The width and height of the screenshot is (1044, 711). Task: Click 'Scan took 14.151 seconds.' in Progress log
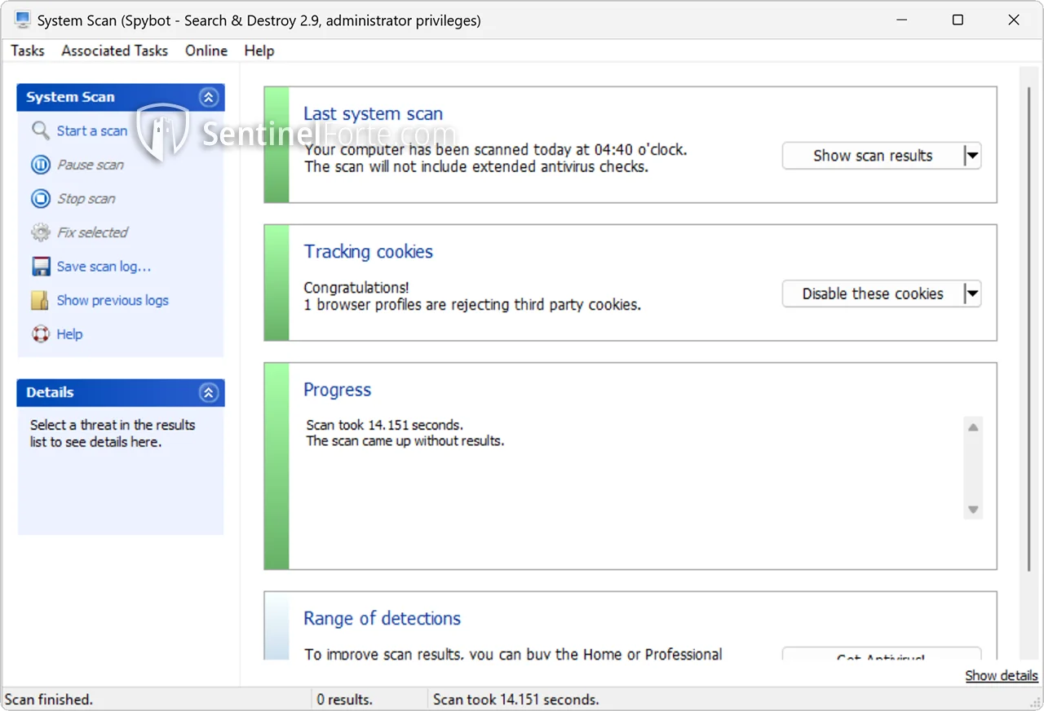coord(385,425)
